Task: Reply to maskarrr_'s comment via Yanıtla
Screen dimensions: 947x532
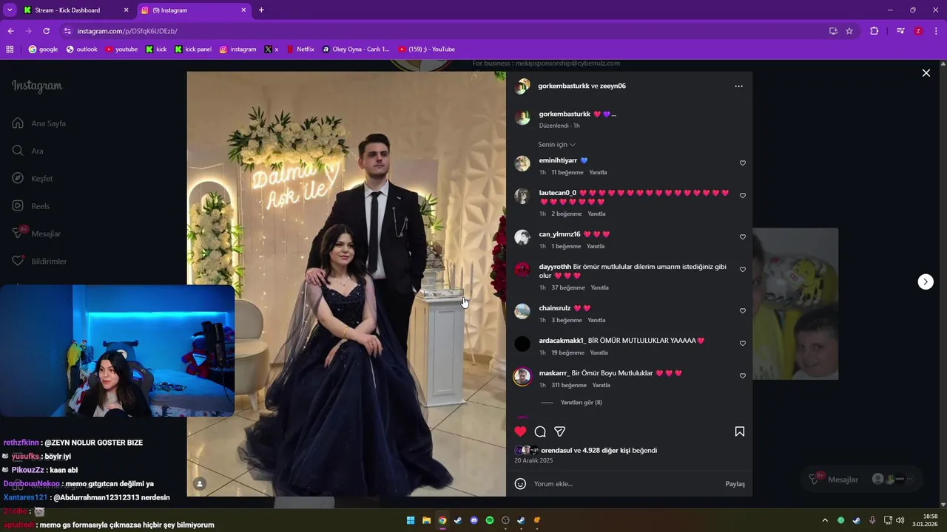Action: pos(601,385)
